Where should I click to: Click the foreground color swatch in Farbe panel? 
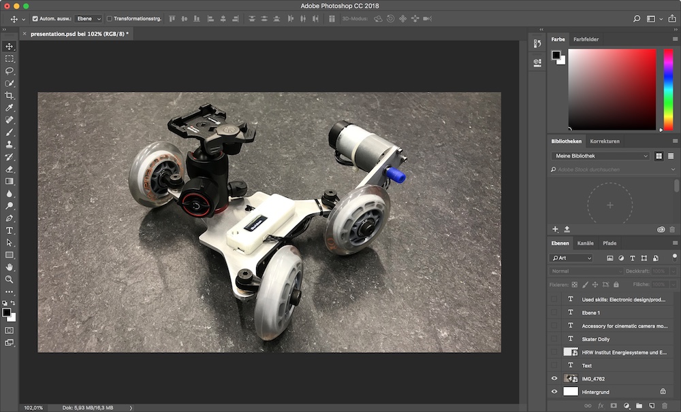pos(556,55)
